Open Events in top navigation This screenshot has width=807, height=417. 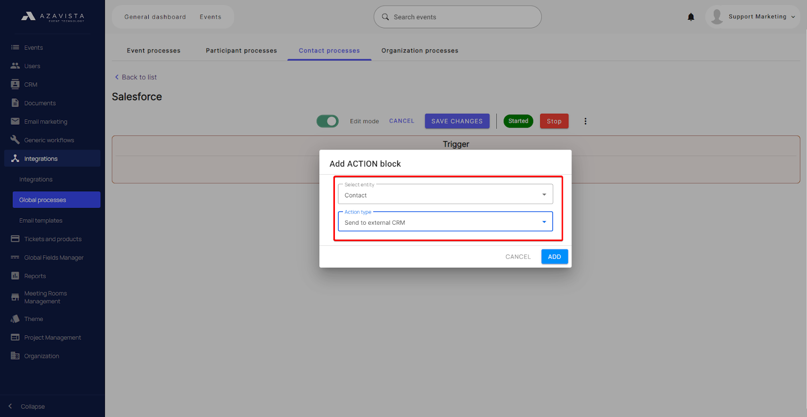point(210,17)
